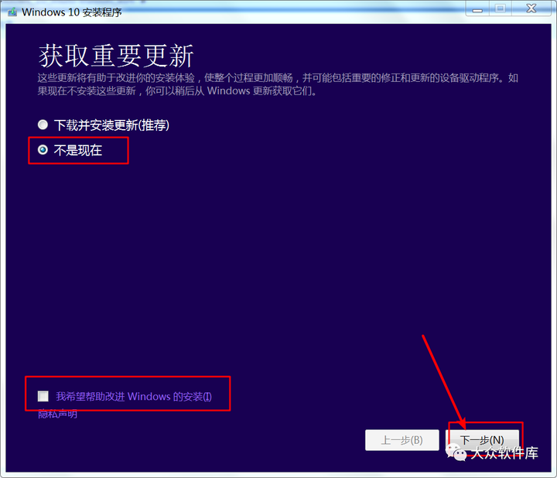This screenshot has height=478, width=557.
Task: Close the Windows 10 安装程序 window
Action: point(531,9)
